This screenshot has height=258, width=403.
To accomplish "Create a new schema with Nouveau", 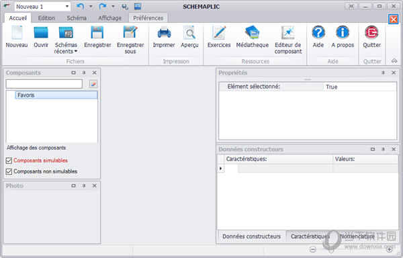I will point(17,37).
